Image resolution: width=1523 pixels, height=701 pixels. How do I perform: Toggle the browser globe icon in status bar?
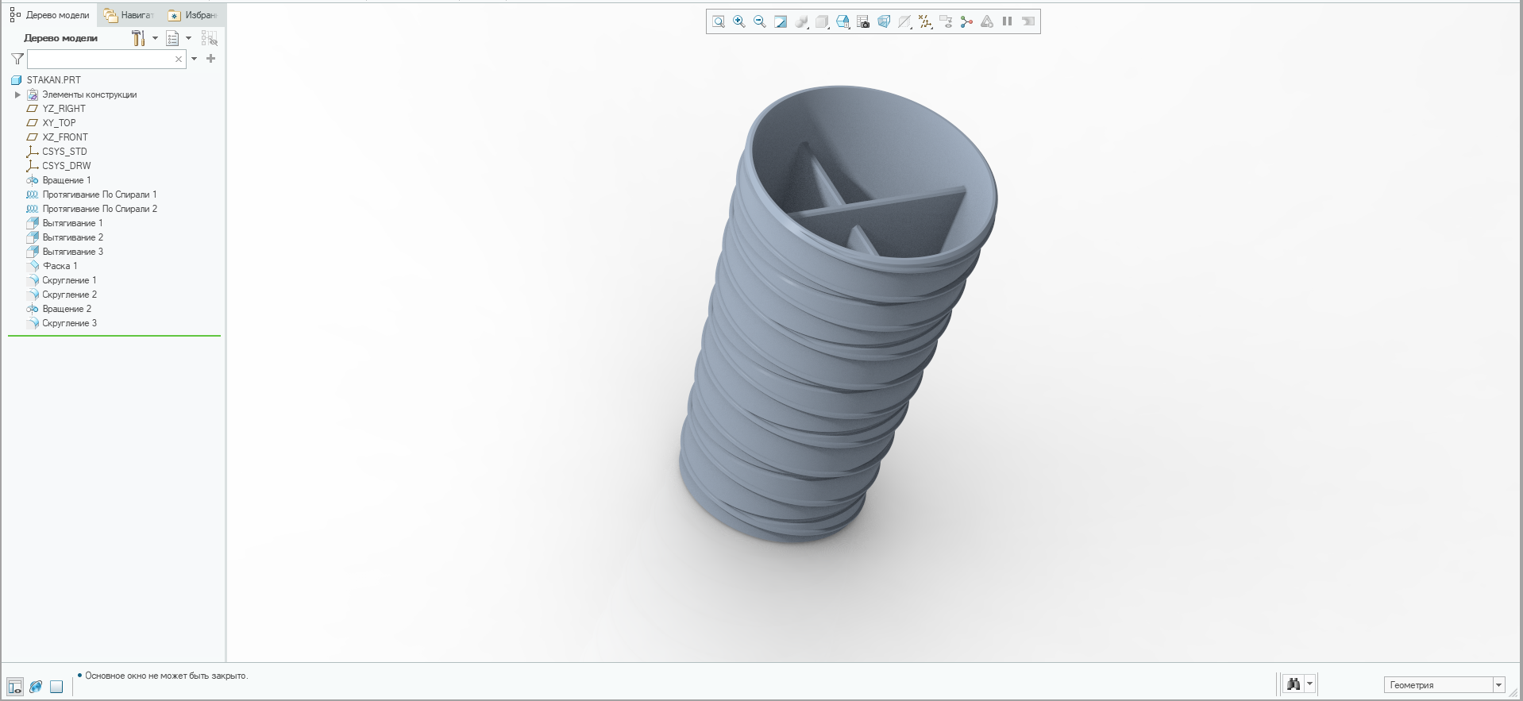[x=36, y=687]
